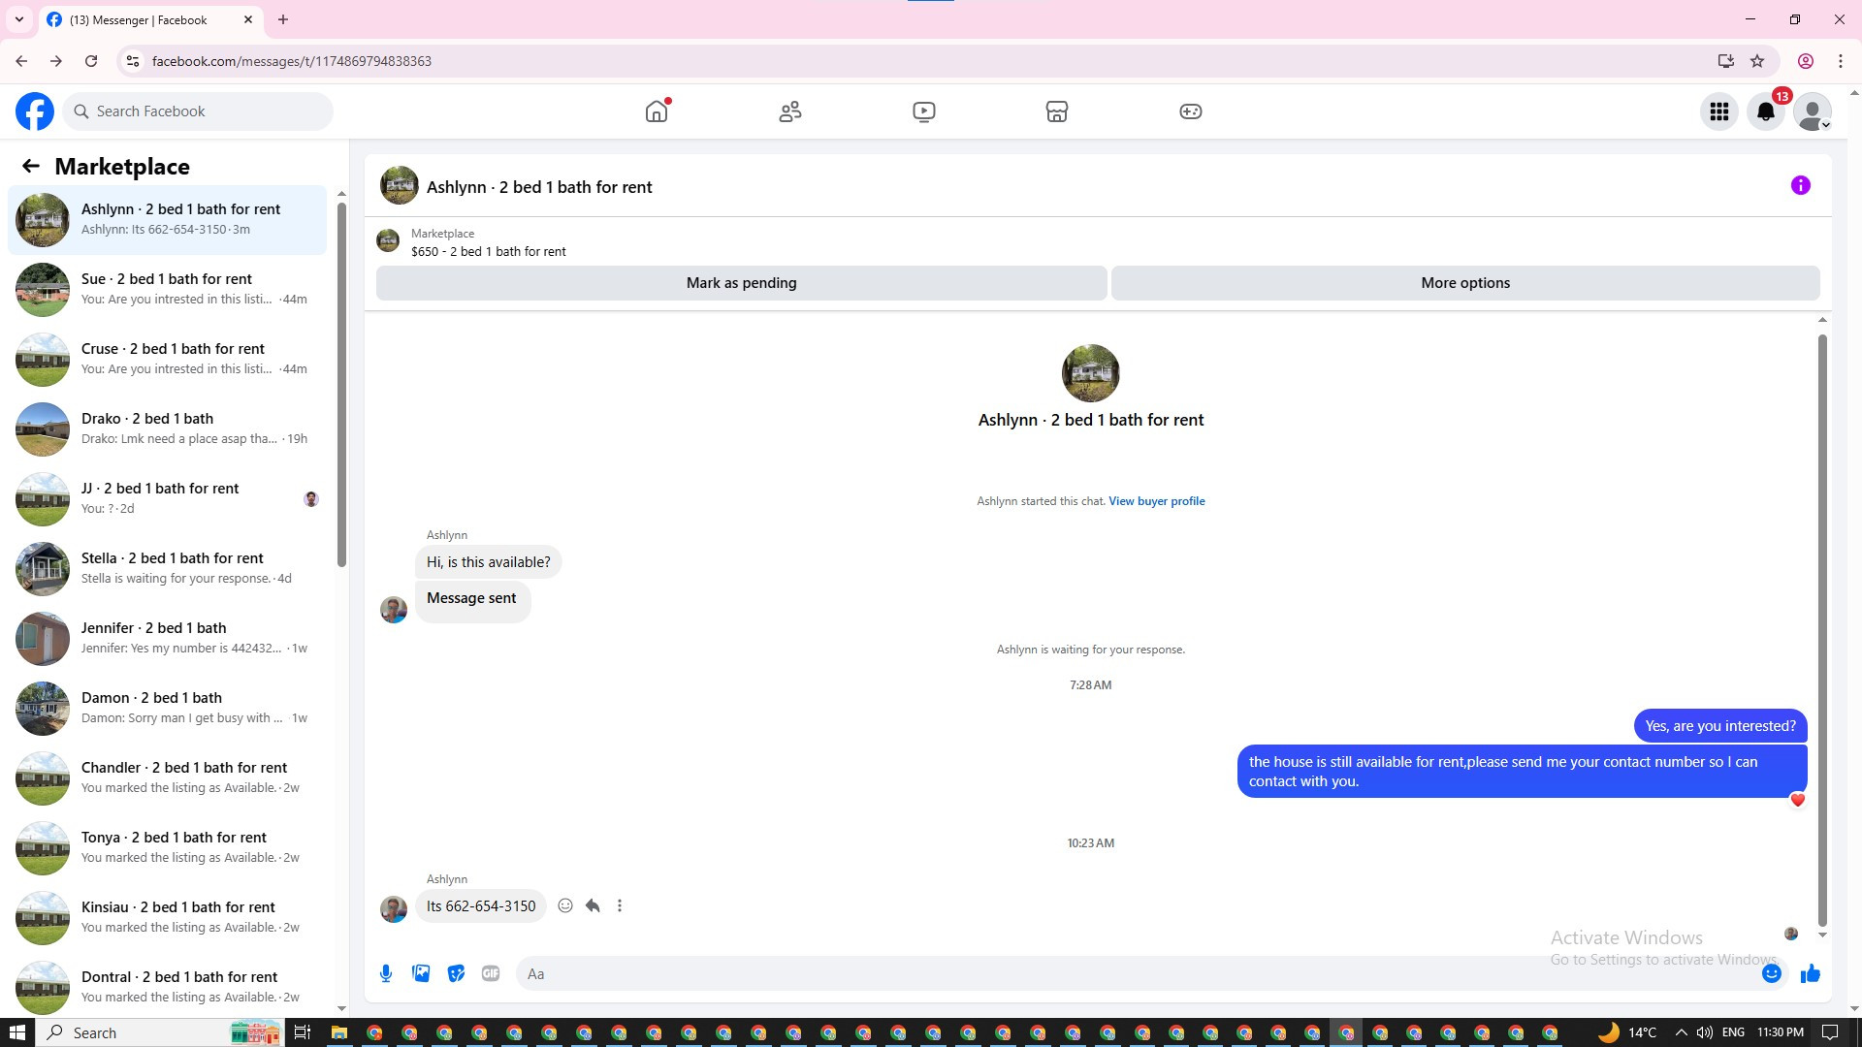1862x1047 pixels.
Task: React to Ashlynn's phone number message
Action: pos(565,905)
